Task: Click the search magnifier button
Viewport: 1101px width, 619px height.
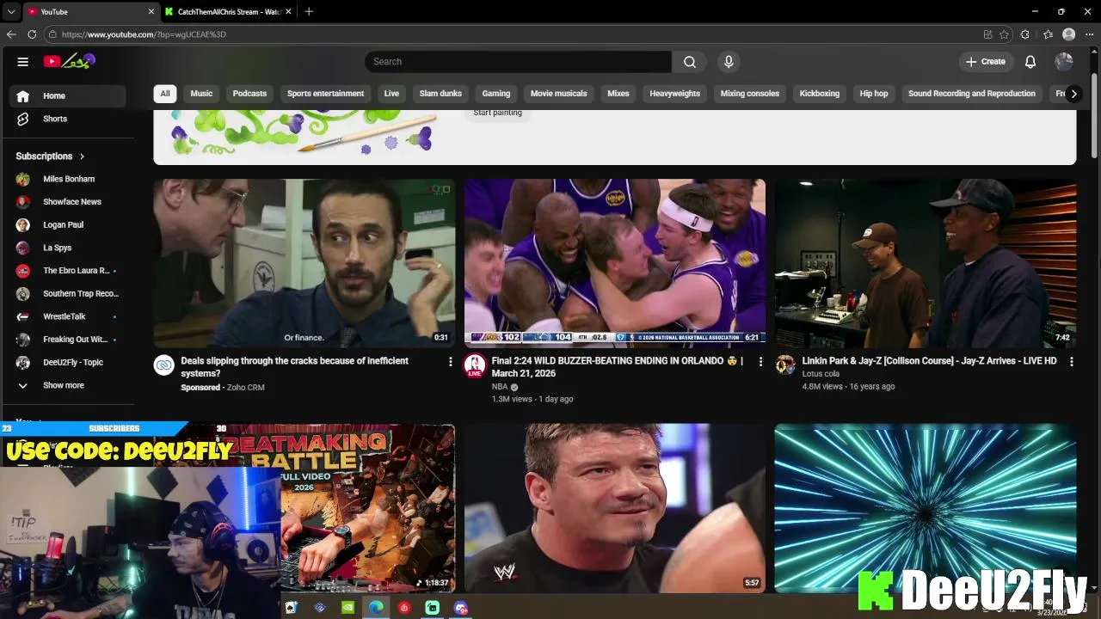Action: (x=690, y=62)
